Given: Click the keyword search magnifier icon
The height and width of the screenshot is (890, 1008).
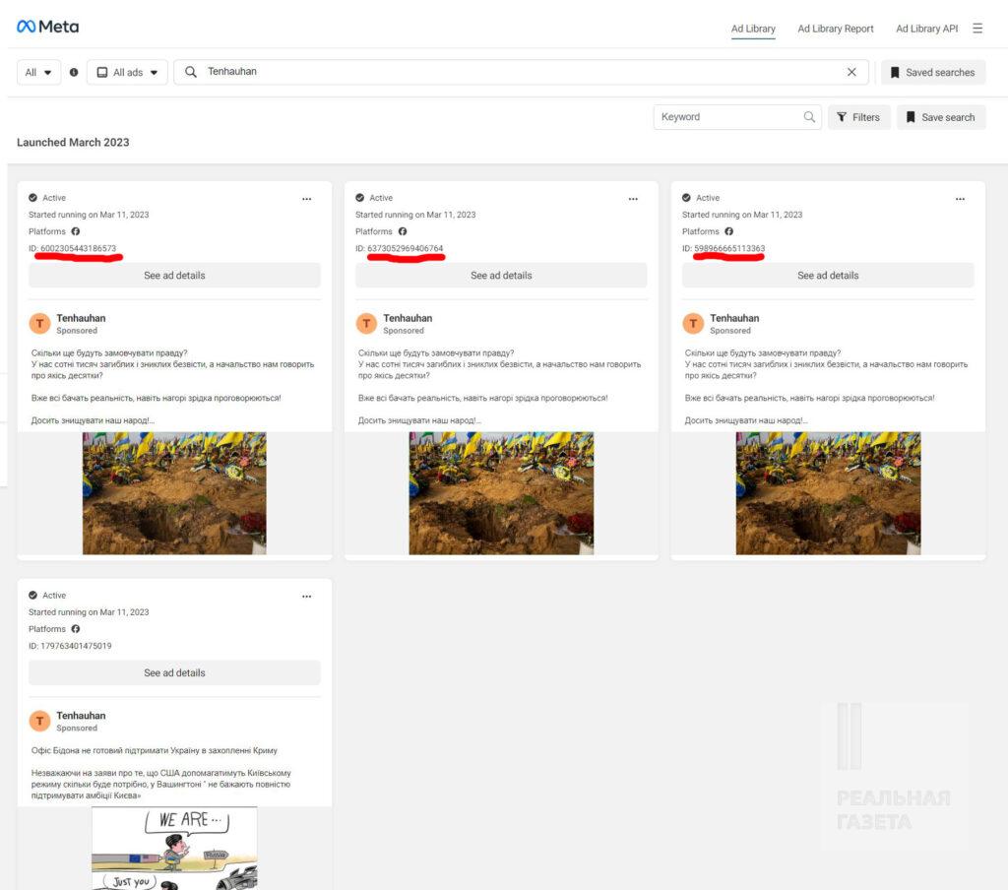Looking at the screenshot, I should [x=809, y=117].
